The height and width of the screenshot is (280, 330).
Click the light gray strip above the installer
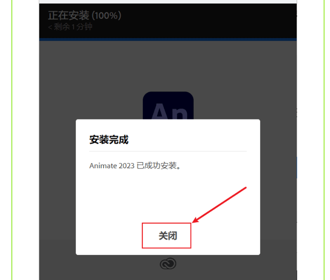168,2
